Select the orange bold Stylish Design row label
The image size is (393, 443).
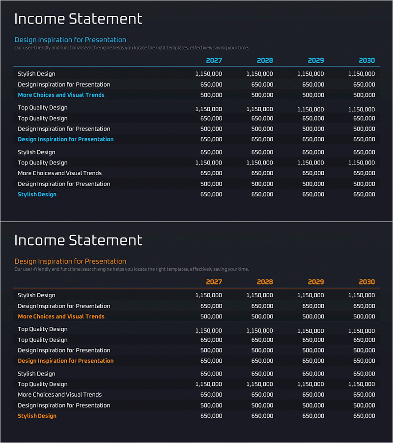pyautogui.click(x=37, y=416)
